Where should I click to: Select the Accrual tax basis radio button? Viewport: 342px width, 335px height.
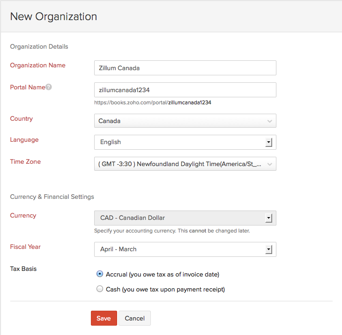pos(99,274)
